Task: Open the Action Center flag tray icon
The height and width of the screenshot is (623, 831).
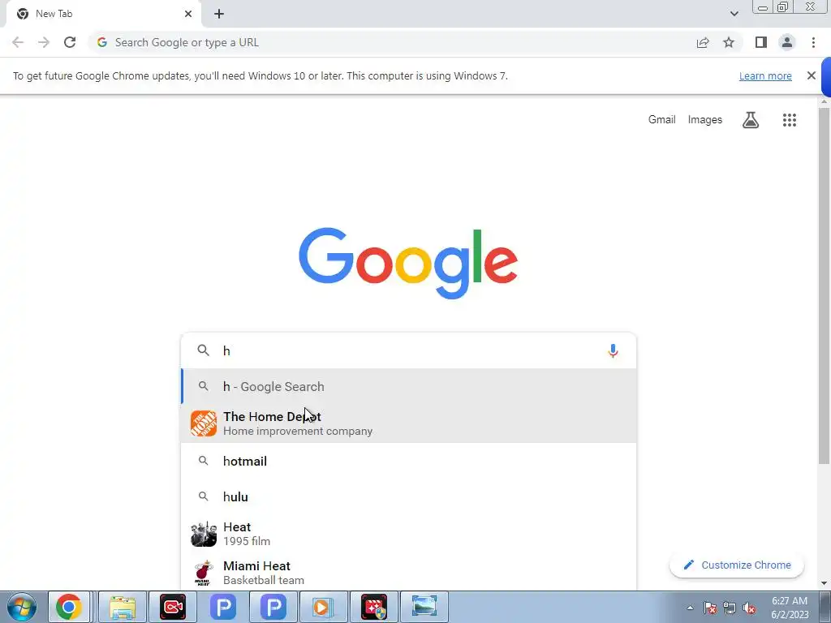Action: click(x=710, y=608)
